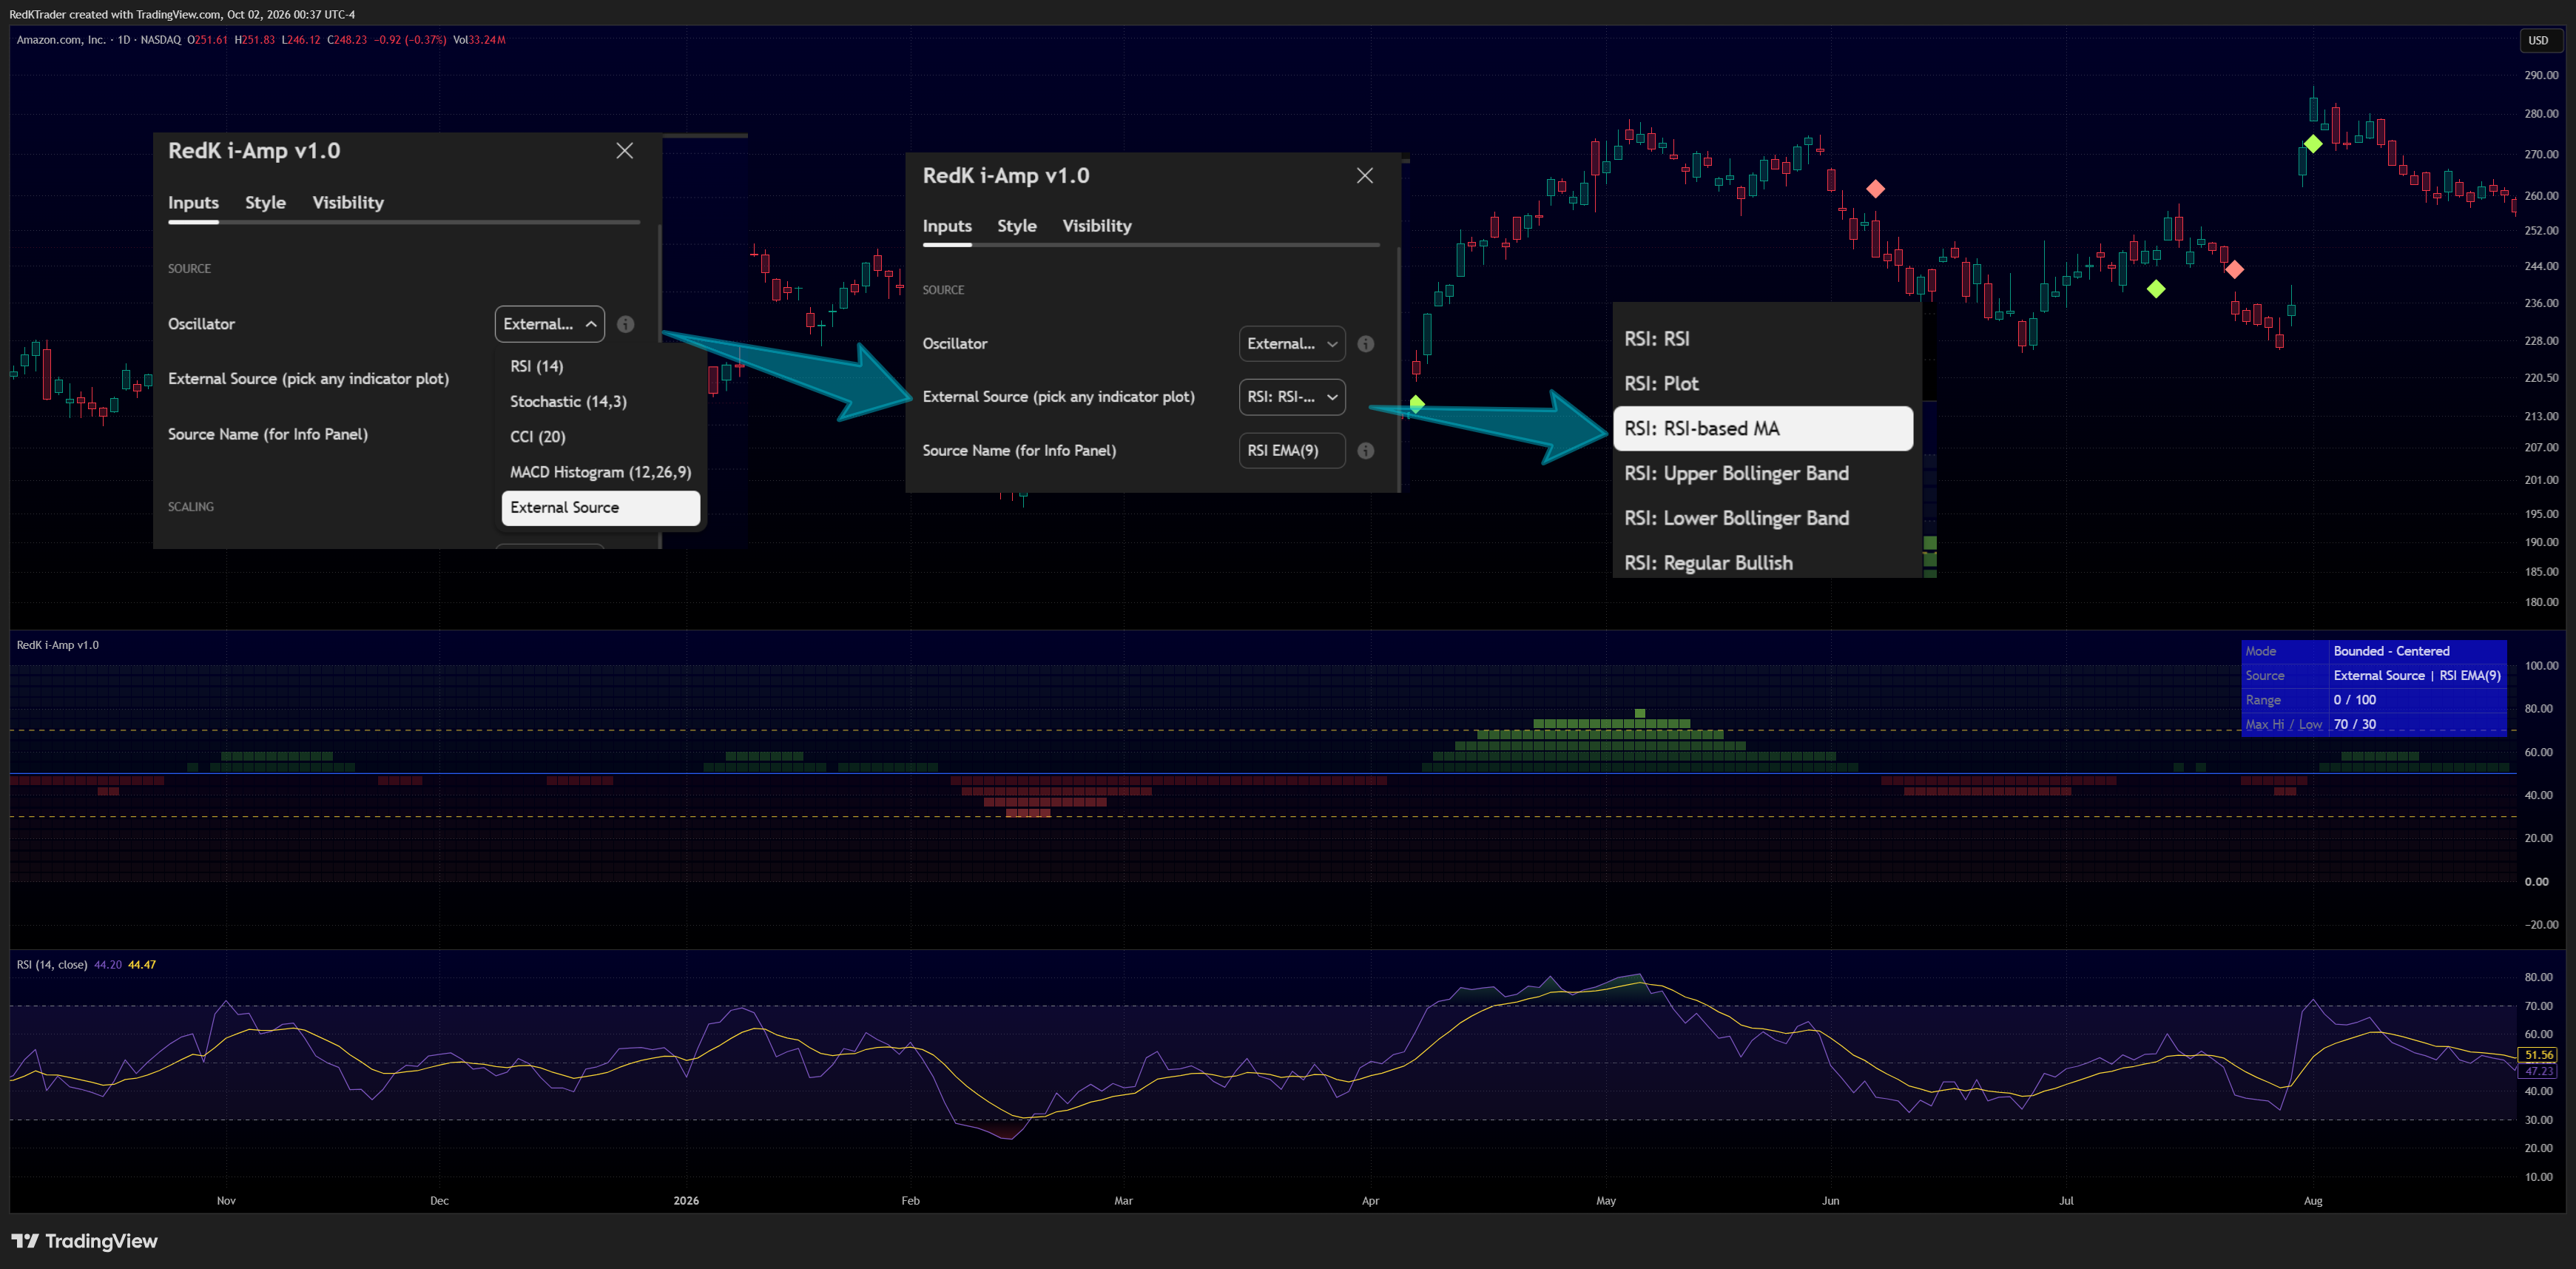
Task: Click the TradingView logo at bottom left
Action: pos(85,1241)
